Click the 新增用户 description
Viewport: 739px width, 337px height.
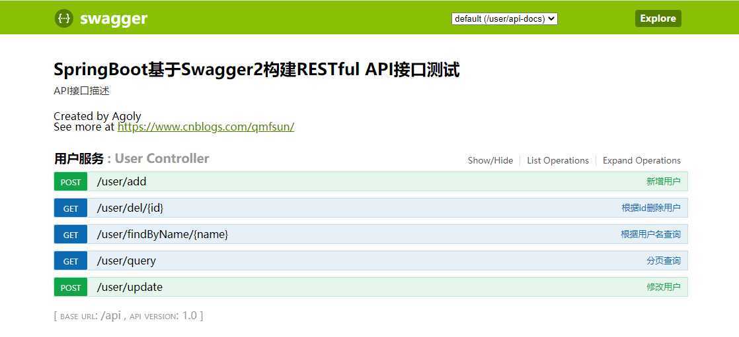tap(664, 182)
